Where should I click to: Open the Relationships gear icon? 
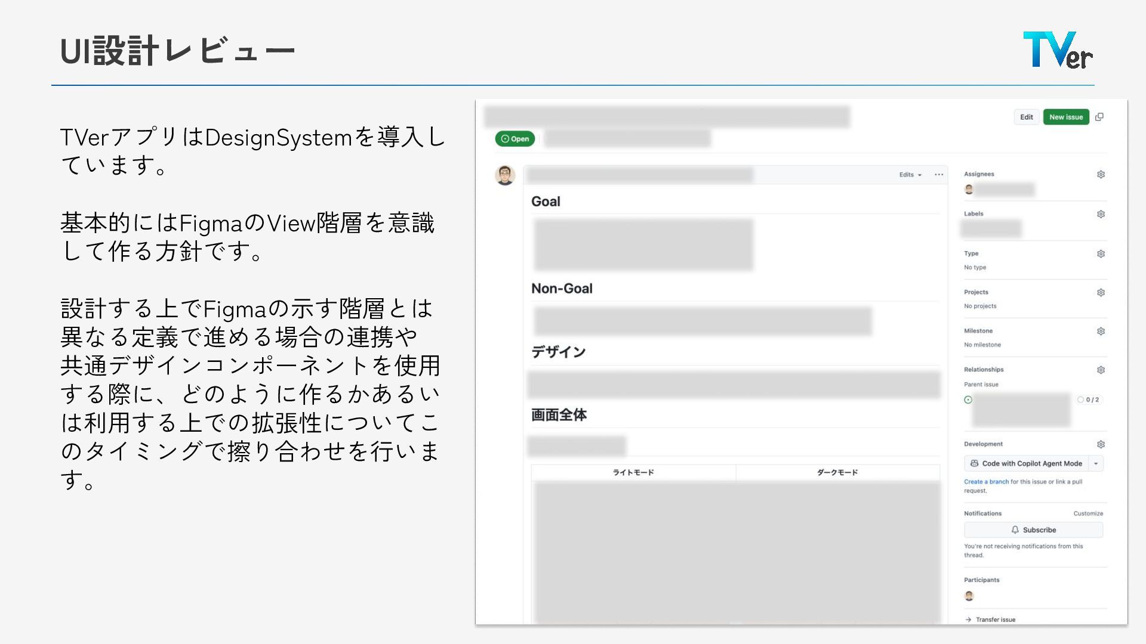tap(1101, 370)
